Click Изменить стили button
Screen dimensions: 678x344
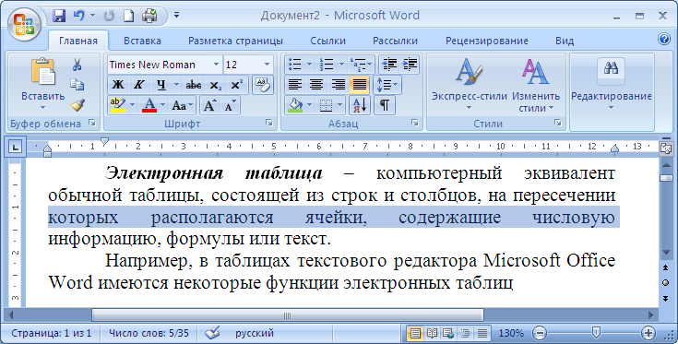(x=536, y=85)
